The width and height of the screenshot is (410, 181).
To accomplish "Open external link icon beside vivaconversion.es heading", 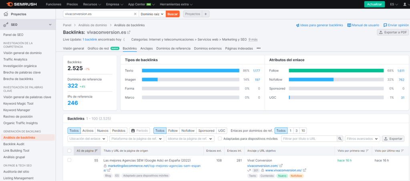I will point(129,32).
